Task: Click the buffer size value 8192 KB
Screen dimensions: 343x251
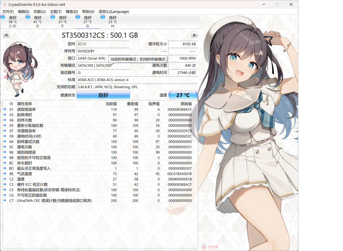Action: [183, 44]
